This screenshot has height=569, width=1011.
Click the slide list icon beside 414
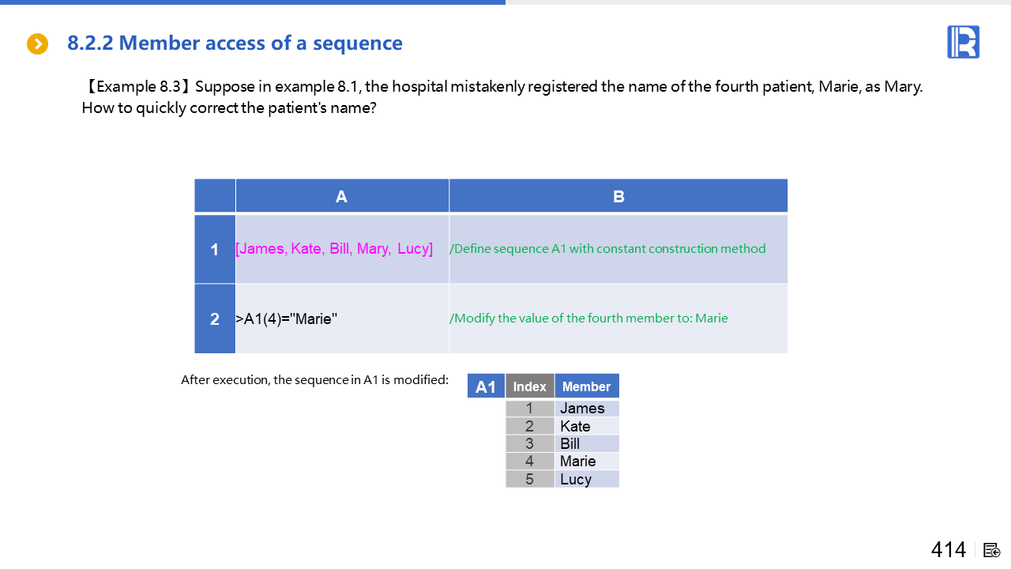(x=992, y=550)
